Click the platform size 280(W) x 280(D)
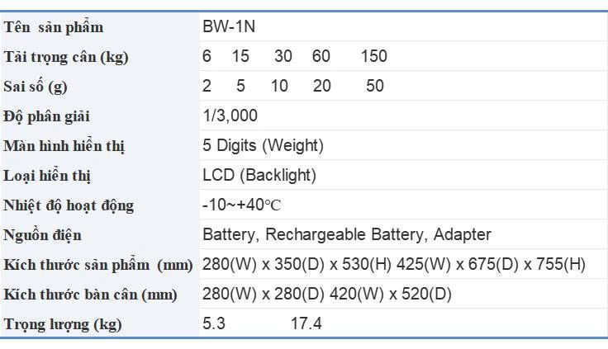Screen dimensions: 608x349 click(264, 295)
